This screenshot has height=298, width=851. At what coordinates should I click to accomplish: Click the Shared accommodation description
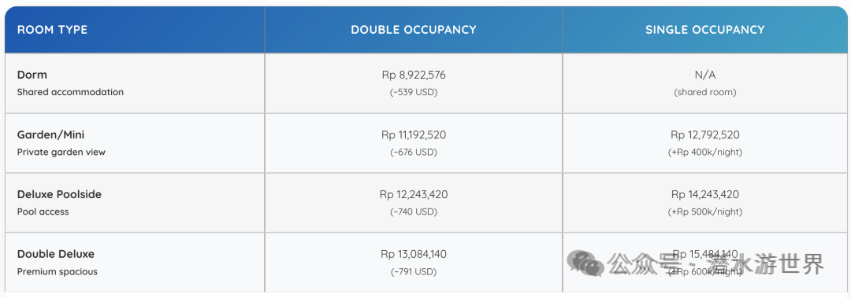[70, 92]
